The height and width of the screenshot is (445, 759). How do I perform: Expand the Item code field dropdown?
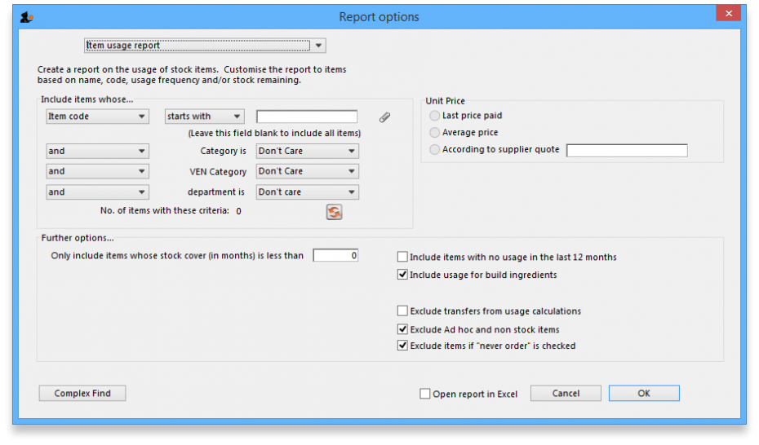tap(97, 117)
